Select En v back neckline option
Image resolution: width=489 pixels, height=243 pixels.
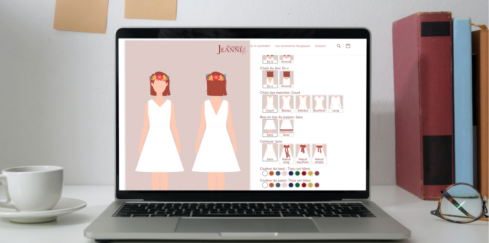click(270, 79)
